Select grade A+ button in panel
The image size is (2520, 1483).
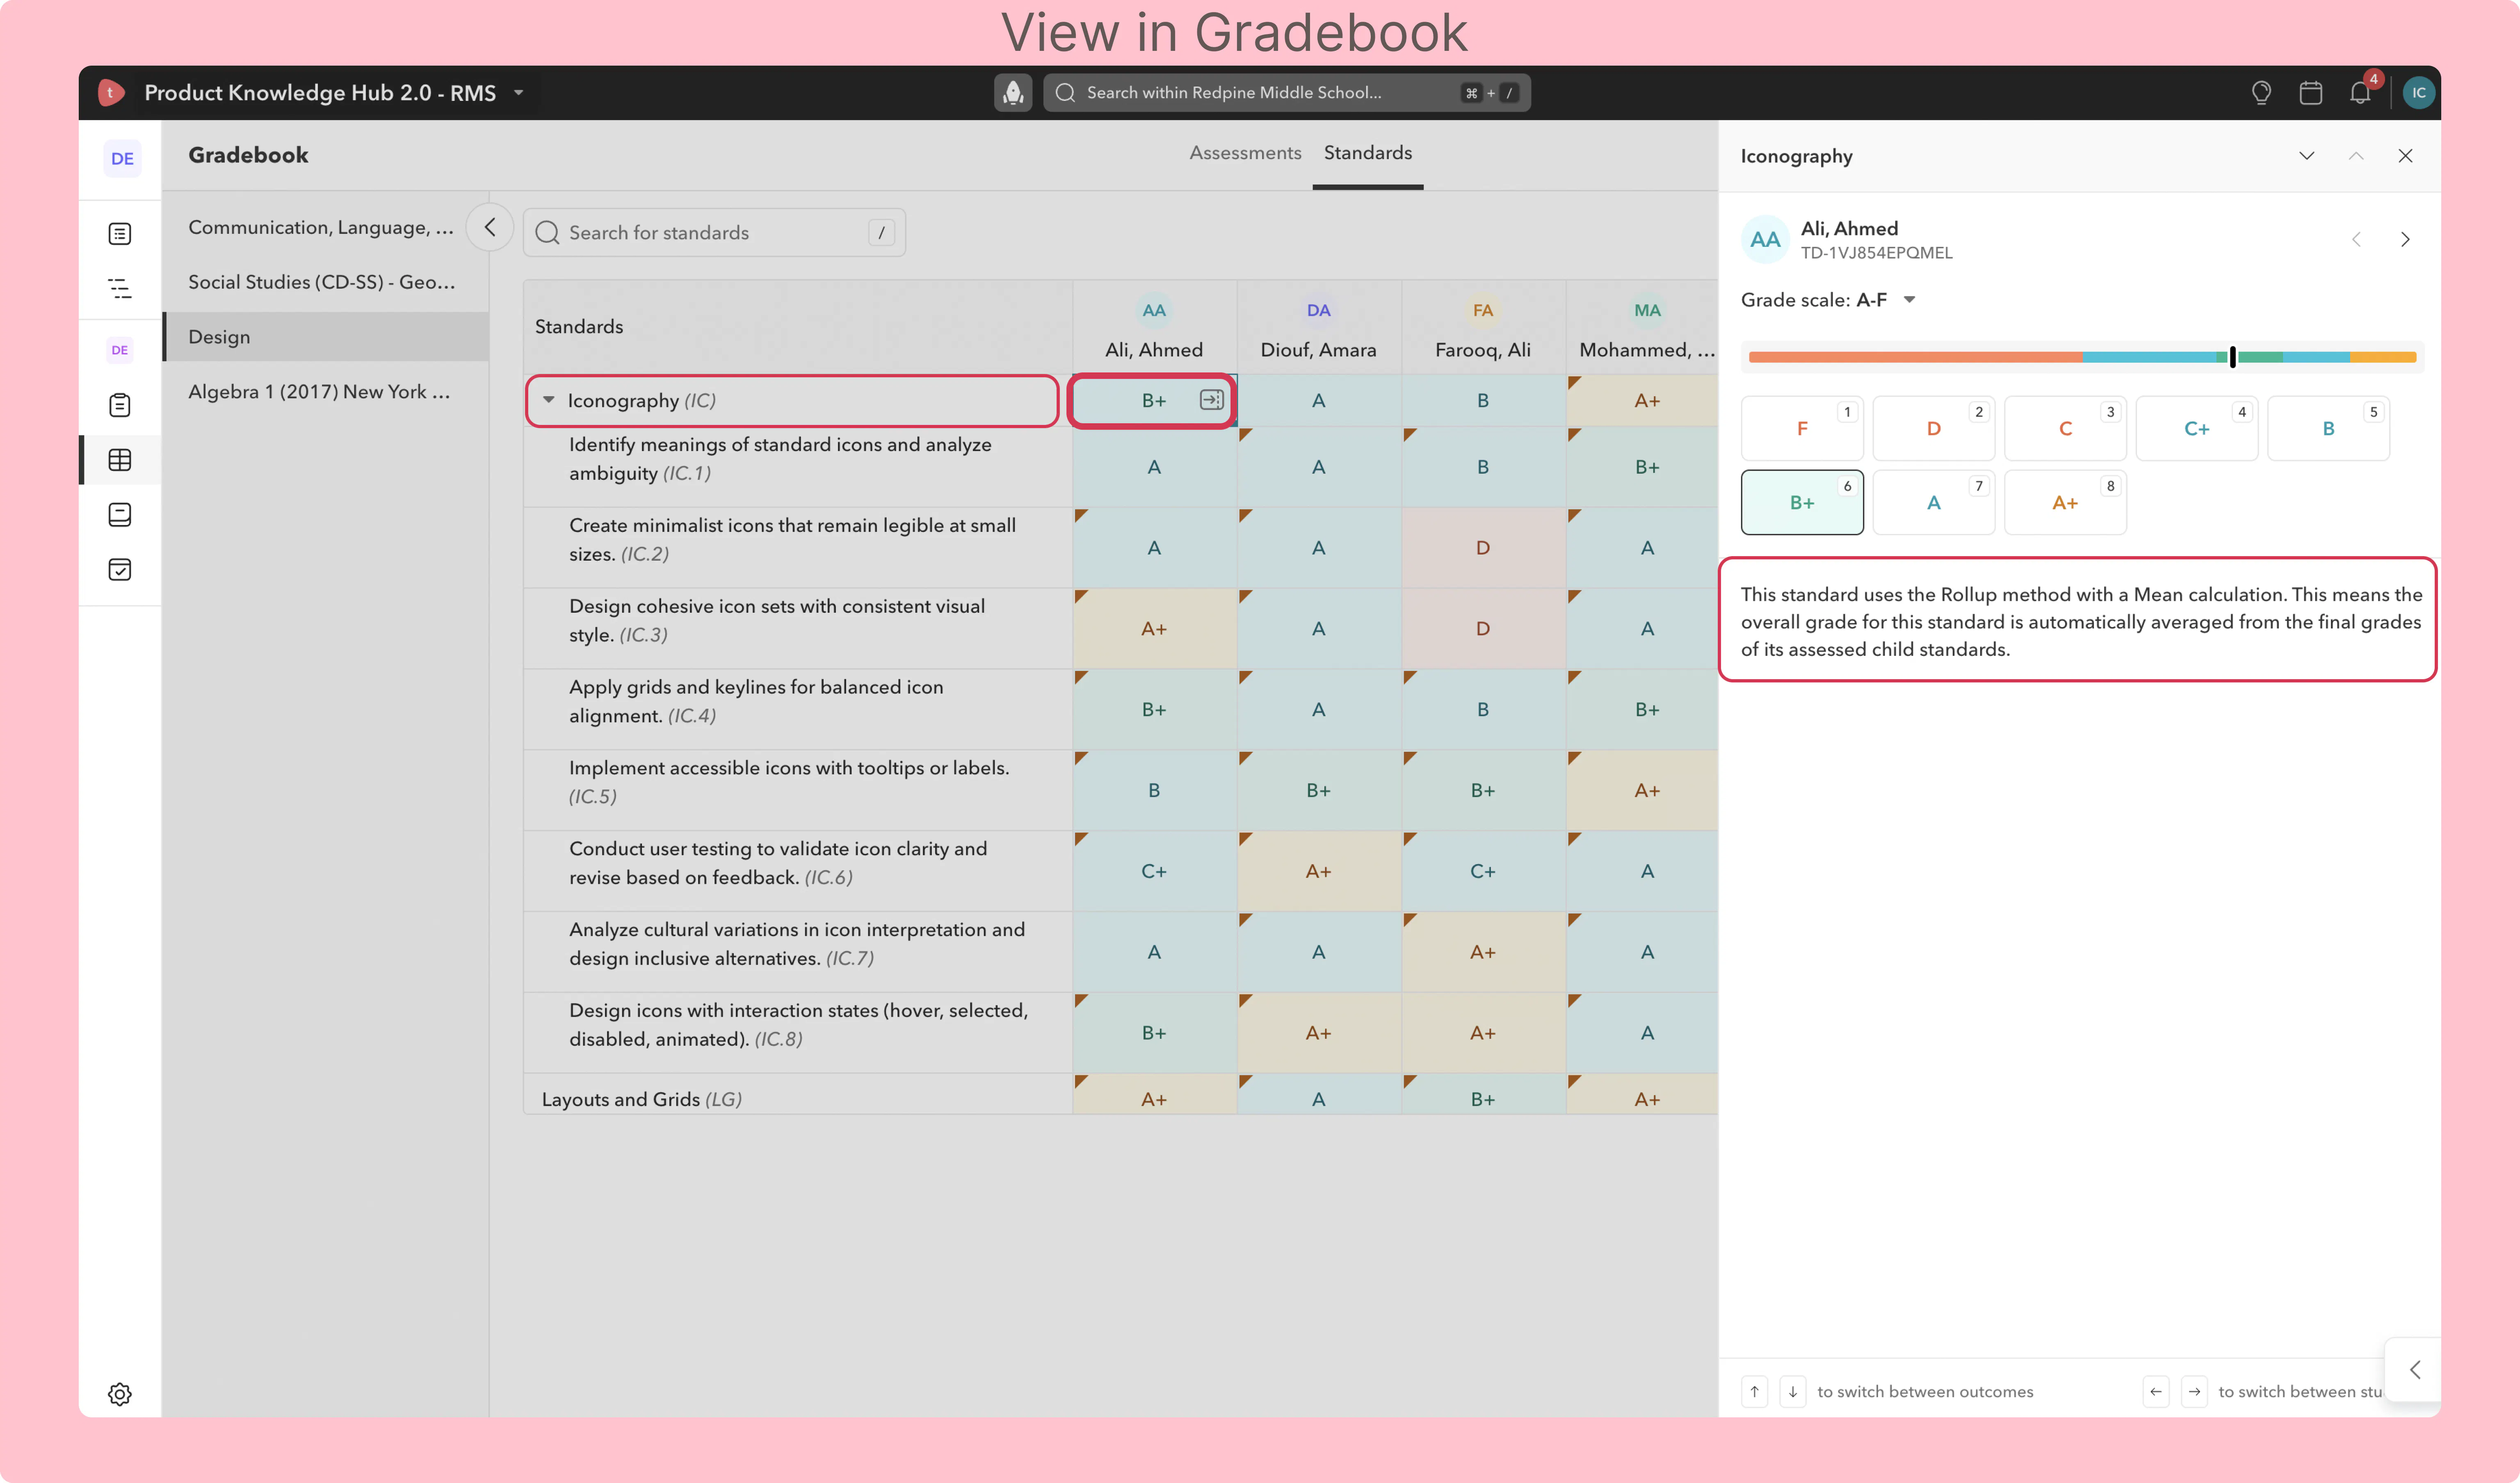(2065, 502)
